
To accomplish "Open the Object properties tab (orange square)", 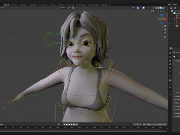I will 170,80.
